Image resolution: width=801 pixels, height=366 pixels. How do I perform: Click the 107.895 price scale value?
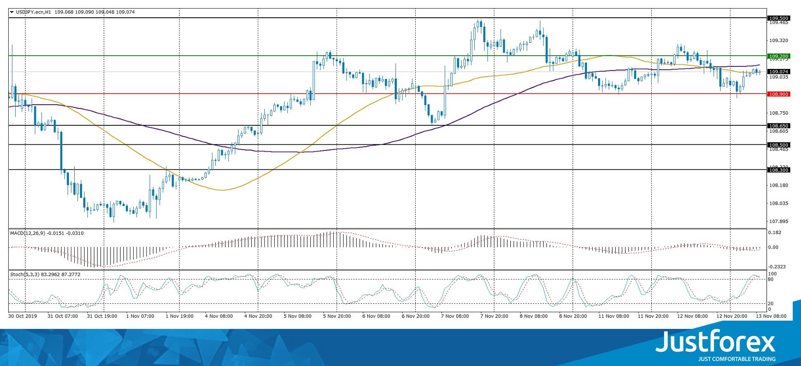[779, 221]
